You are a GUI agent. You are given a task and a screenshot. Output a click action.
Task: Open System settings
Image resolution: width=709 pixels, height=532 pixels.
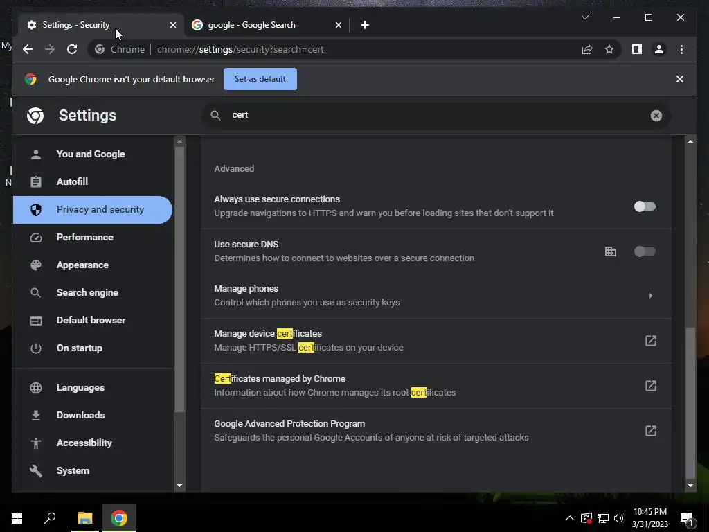(x=92, y=470)
